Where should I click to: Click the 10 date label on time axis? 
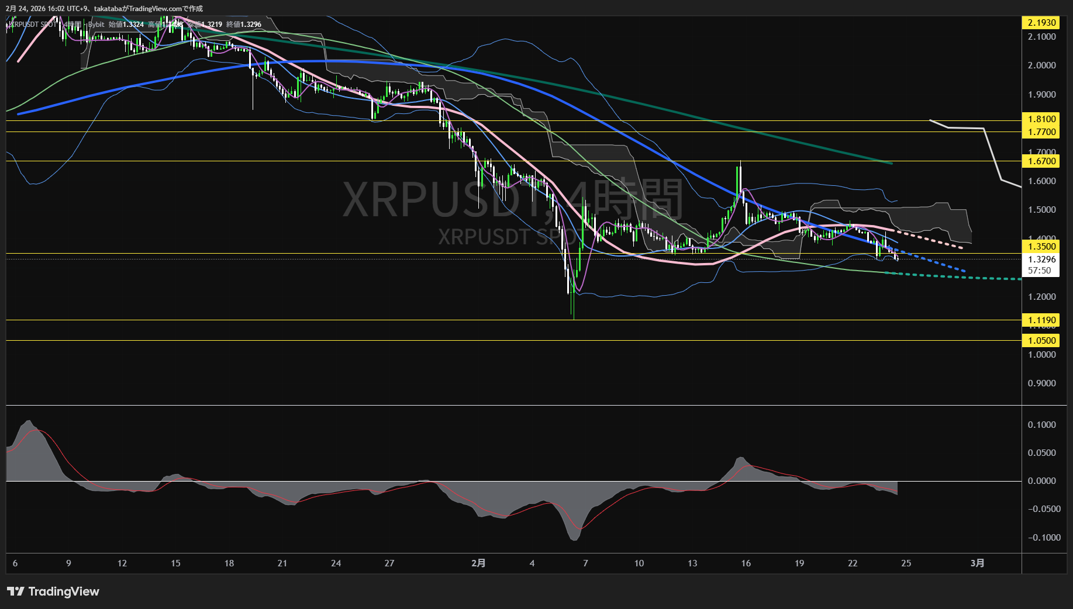[639, 563]
